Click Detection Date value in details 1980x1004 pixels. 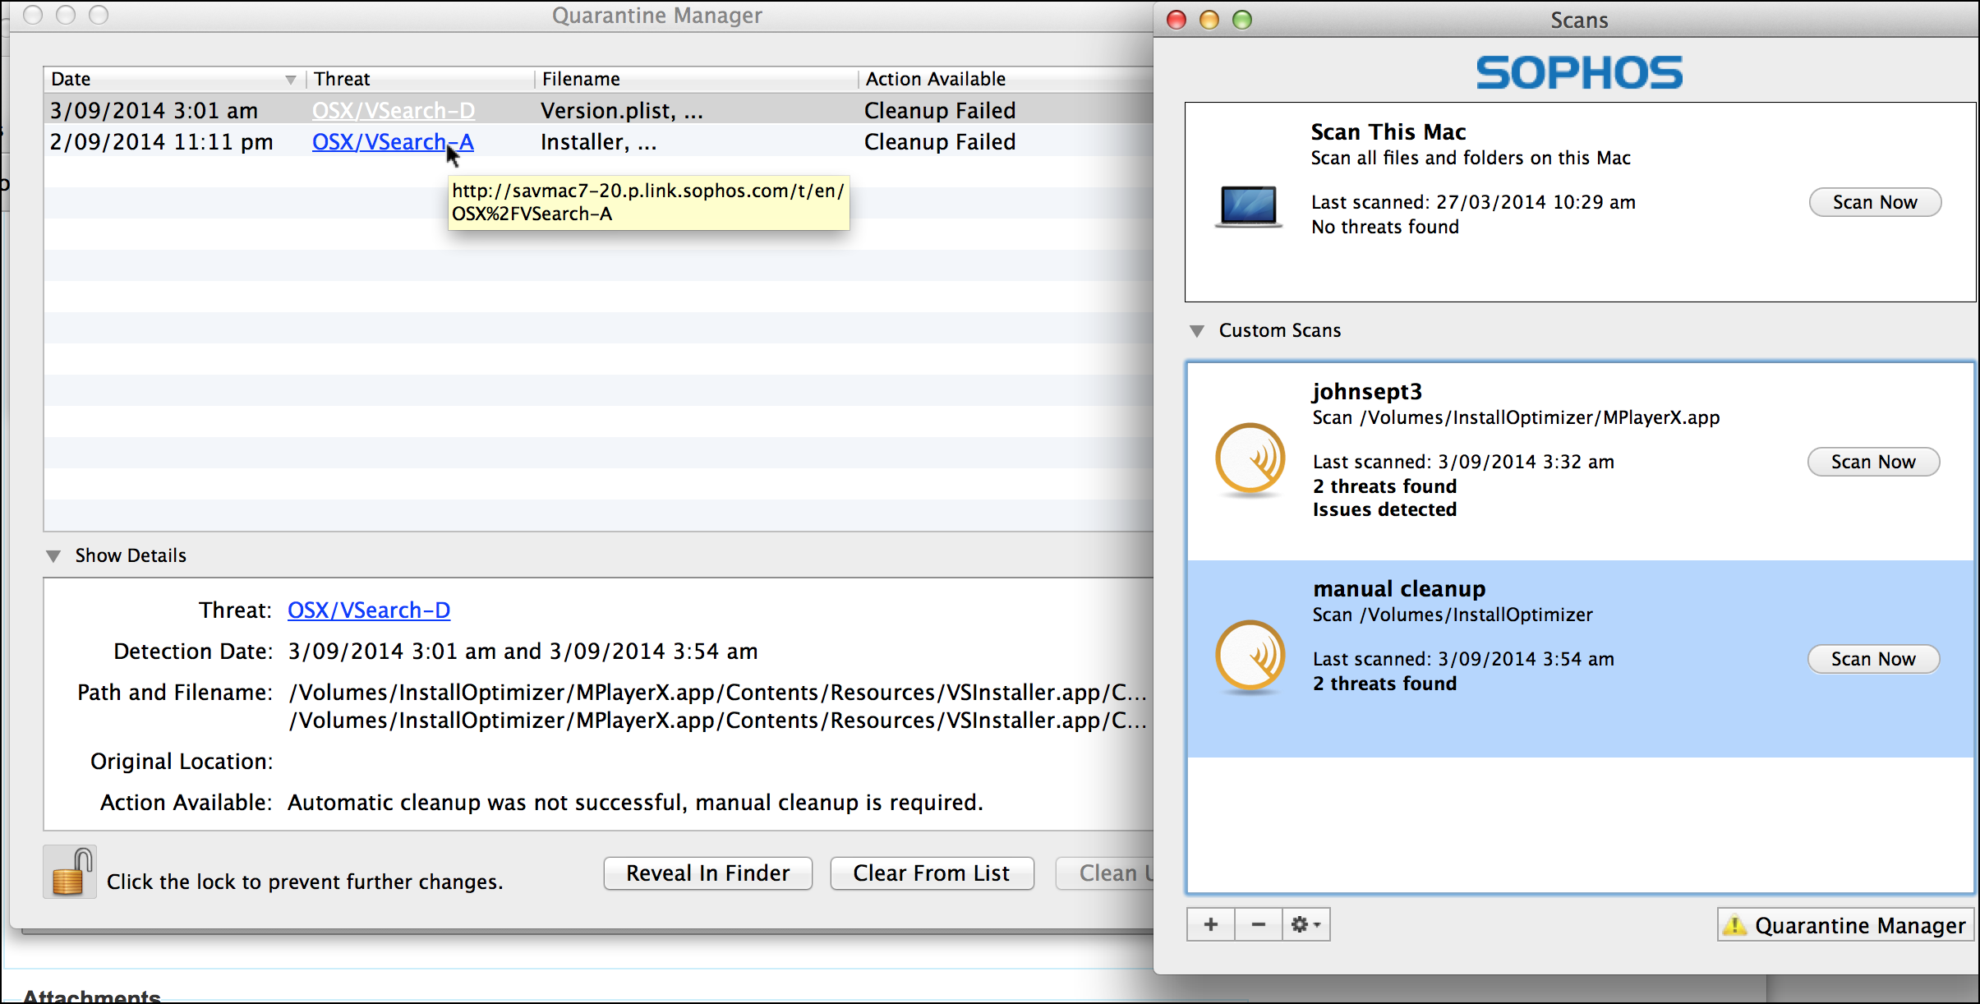pos(523,652)
